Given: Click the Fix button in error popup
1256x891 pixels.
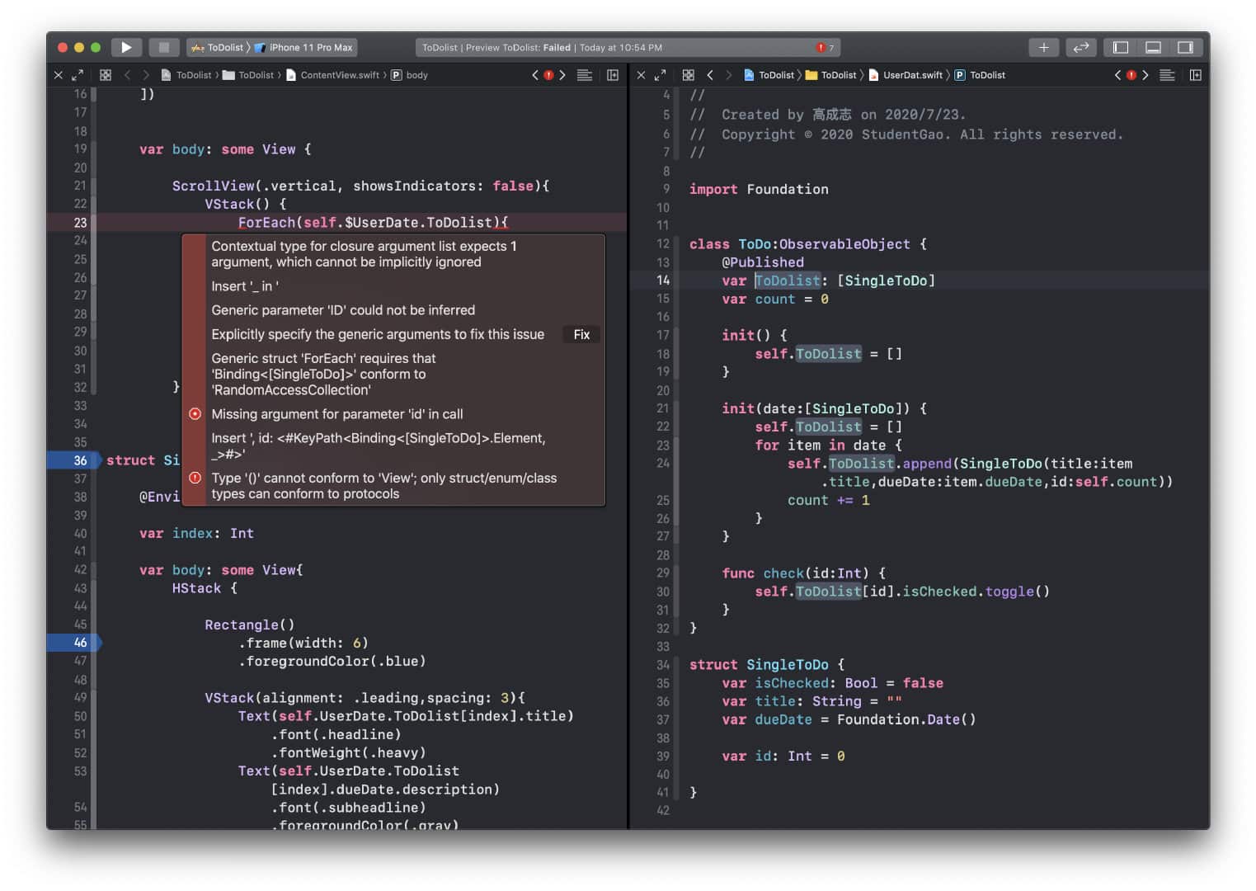Looking at the screenshot, I should click(581, 334).
